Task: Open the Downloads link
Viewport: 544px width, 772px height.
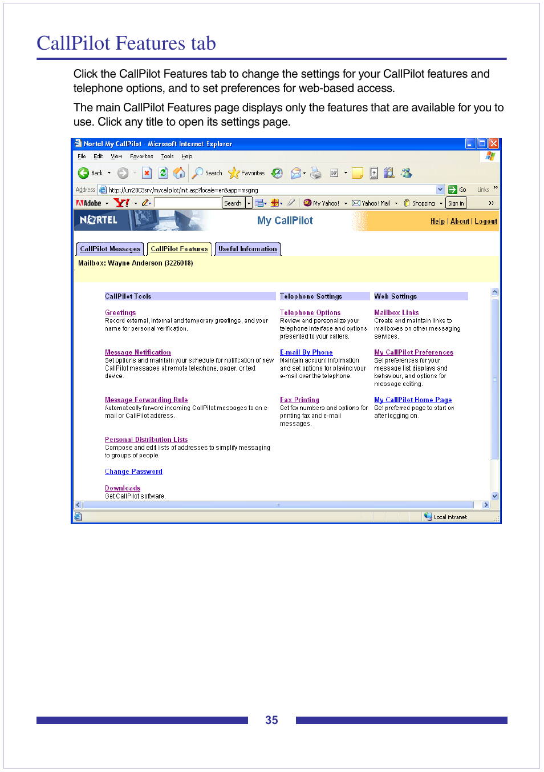Action: click(123, 488)
